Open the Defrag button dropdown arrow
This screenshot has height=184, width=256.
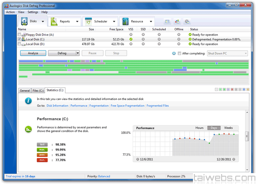tap(78, 53)
